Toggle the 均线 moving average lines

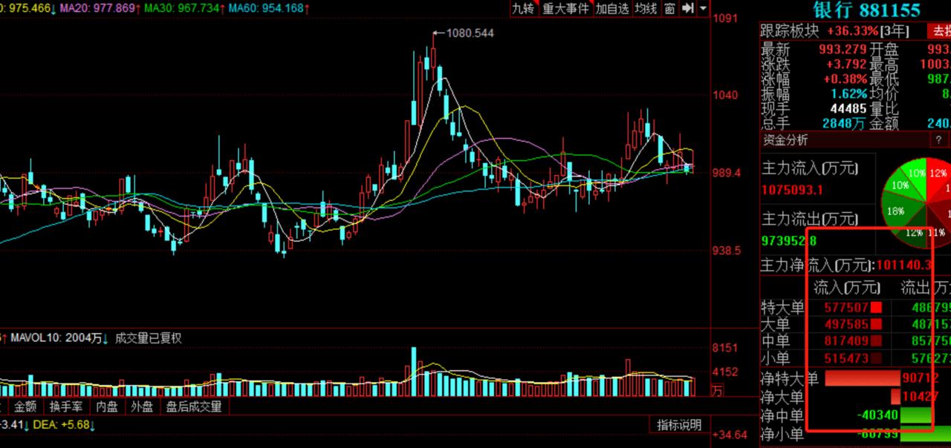tap(646, 8)
